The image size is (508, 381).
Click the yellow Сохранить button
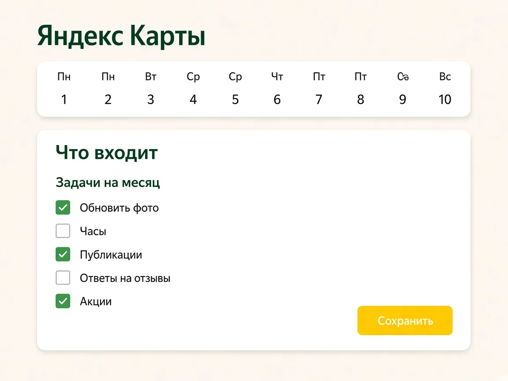pyautogui.click(x=405, y=321)
